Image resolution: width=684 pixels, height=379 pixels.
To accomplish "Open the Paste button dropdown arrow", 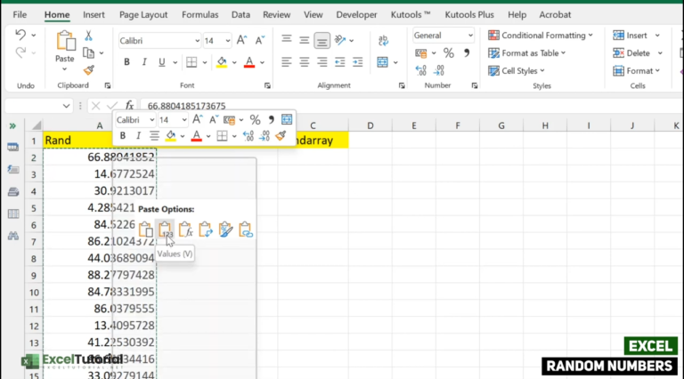I will pos(64,69).
